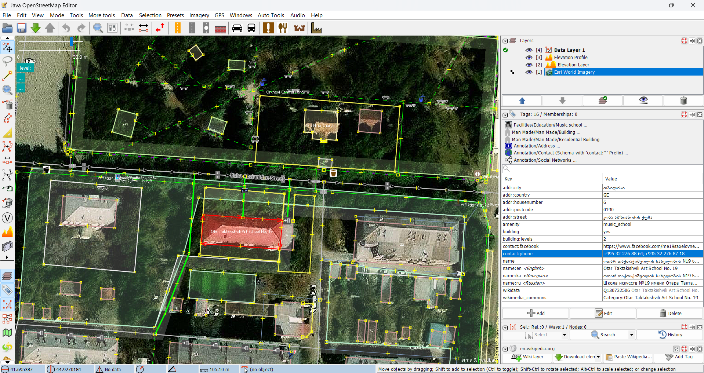Toggle Esri World Imagery visibility eye
Image resolution: width=704 pixels, height=373 pixels.
pos(529,72)
